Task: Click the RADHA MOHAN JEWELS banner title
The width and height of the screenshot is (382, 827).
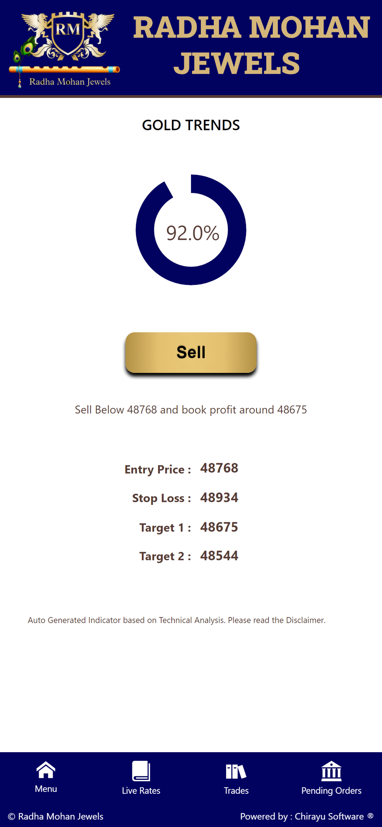Action: 251,45
